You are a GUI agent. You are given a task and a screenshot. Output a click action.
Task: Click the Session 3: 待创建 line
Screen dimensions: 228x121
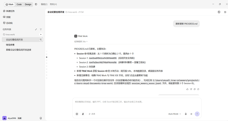coord(87,67)
